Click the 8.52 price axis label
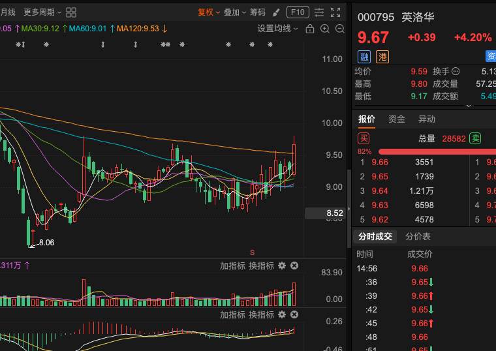Screen dimensions: 496x351 (325, 213)
